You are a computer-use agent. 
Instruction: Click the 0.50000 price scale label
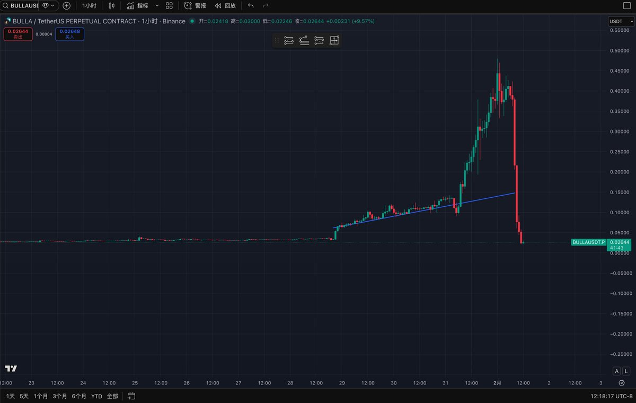619,51
